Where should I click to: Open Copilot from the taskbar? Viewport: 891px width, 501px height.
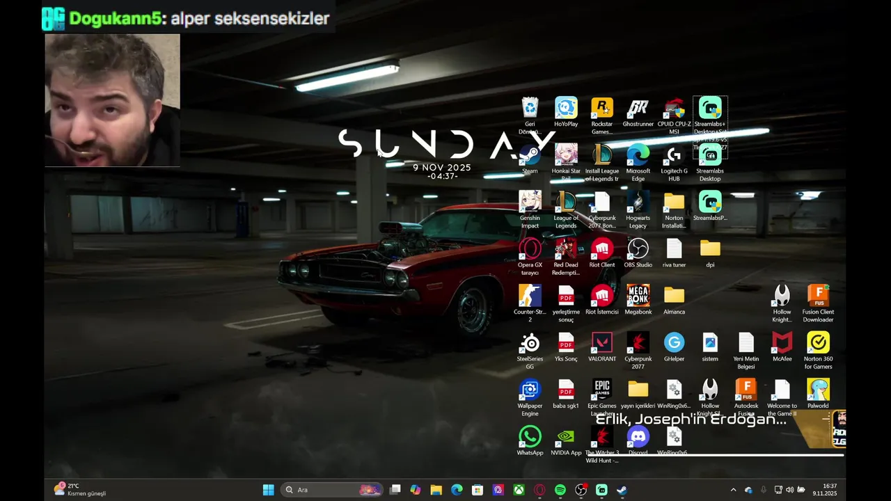tap(416, 490)
